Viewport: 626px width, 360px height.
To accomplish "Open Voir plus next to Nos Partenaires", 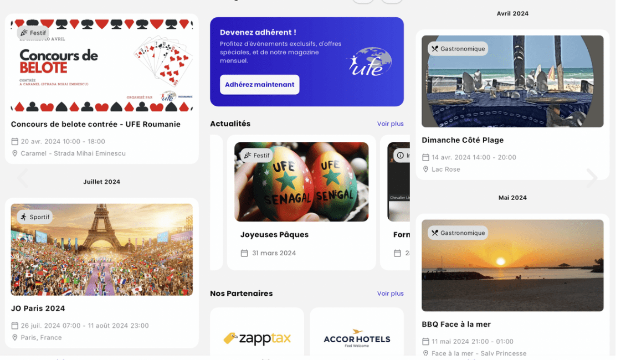I will 390,294.
